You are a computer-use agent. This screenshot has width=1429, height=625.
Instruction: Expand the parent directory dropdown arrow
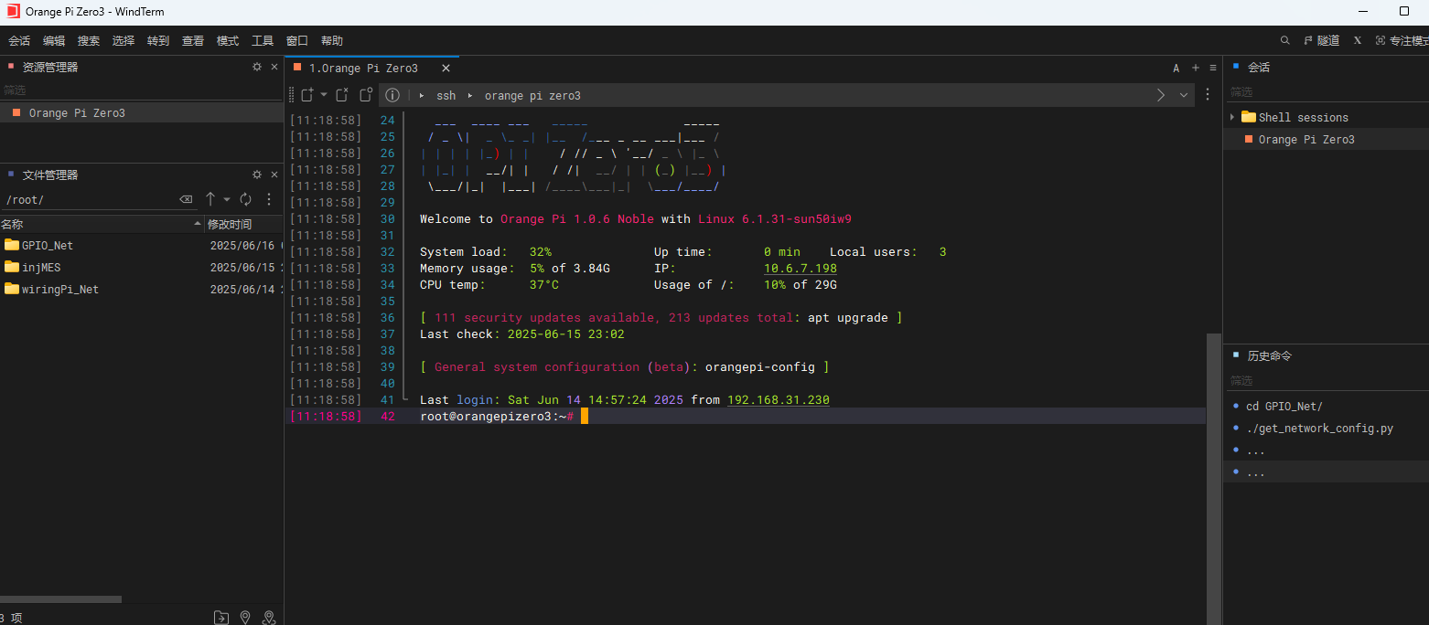coord(227,199)
